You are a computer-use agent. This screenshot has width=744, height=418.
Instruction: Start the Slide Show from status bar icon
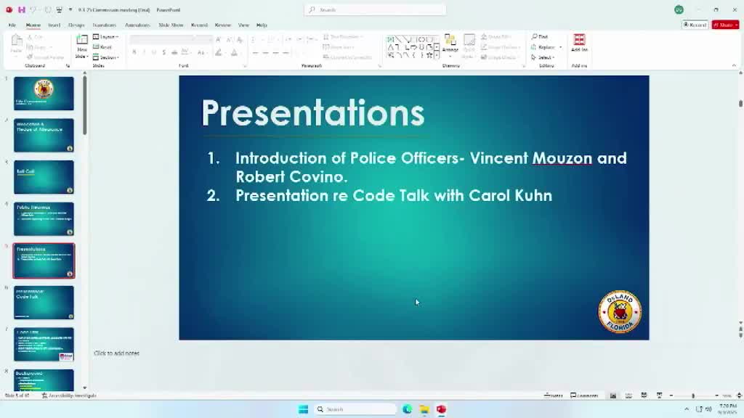tap(659, 396)
